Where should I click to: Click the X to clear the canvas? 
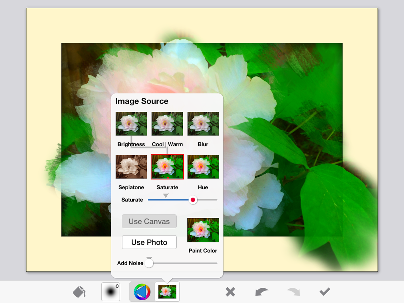tap(230, 291)
